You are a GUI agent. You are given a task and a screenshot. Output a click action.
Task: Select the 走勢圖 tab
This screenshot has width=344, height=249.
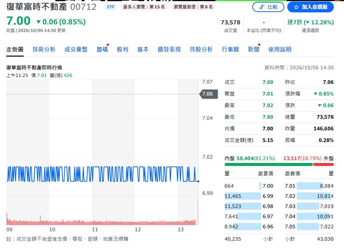point(15,50)
